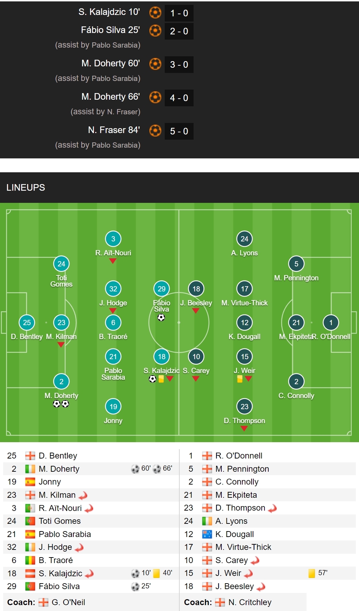Open coach G. O'Neil's profile
This screenshot has width=359, height=611.
pos(68,602)
